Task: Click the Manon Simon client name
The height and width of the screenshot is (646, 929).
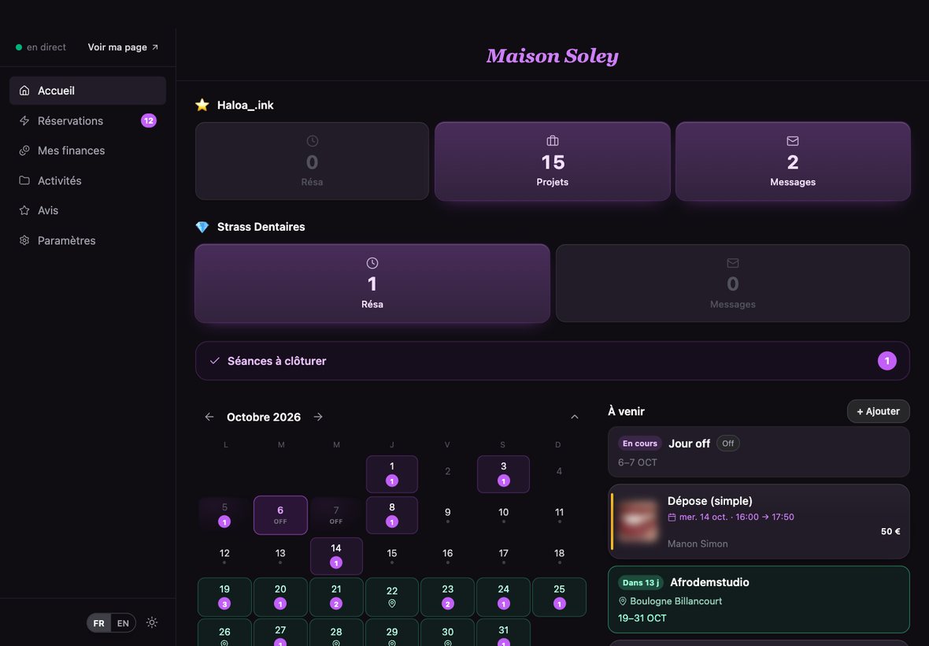Action: click(698, 544)
